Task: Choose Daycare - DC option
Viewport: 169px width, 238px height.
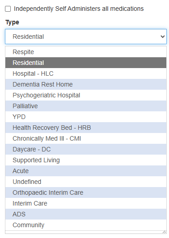Action: (x=86, y=149)
